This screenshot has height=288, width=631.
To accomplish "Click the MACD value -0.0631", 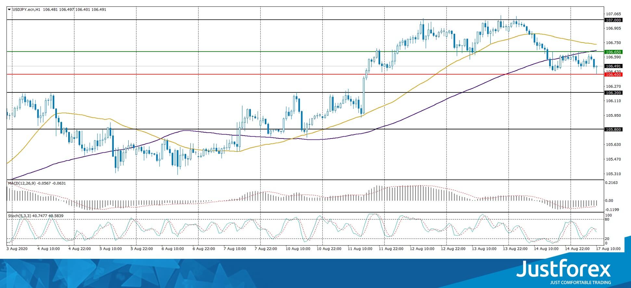I will tap(59, 183).
